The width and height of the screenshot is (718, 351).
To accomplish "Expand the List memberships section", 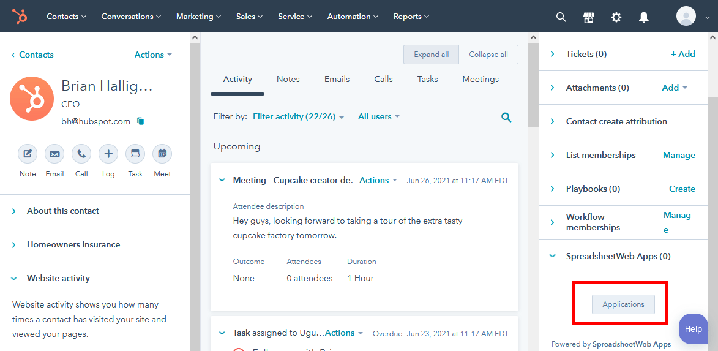I will point(553,155).
